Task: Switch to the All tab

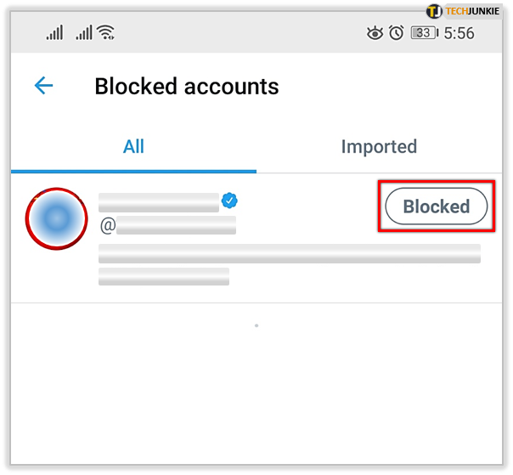Action: click(133, 146)
